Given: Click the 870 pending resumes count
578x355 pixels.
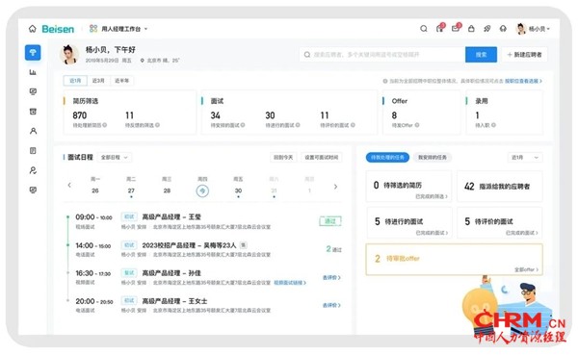Looking at the screenshot, I should [x=80, y=115].
